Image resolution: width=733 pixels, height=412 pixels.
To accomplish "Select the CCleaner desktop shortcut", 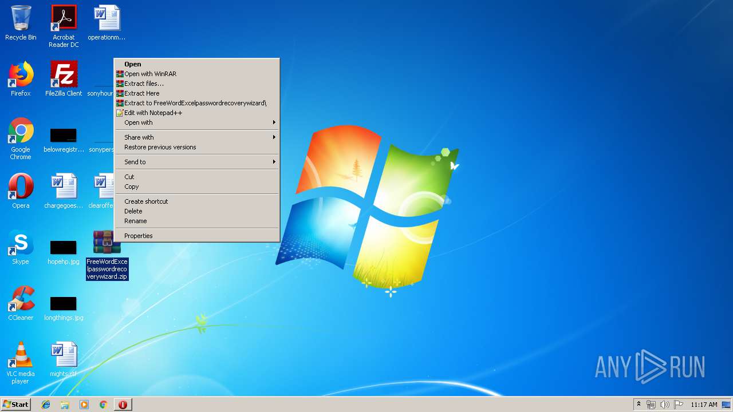I will point(21,303).
